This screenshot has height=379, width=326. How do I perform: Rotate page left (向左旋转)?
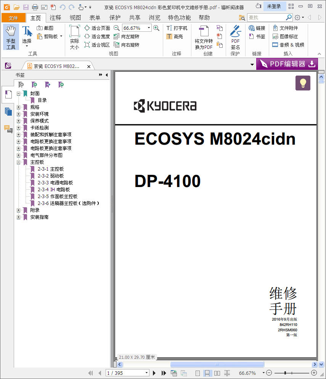pyautogui.click(x=127, y=37)
